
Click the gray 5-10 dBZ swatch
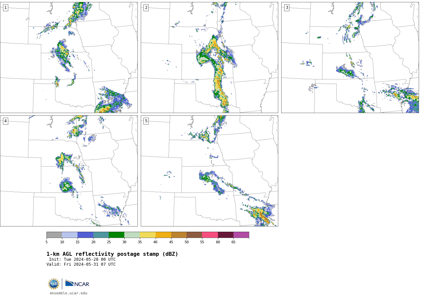[54, 235]
